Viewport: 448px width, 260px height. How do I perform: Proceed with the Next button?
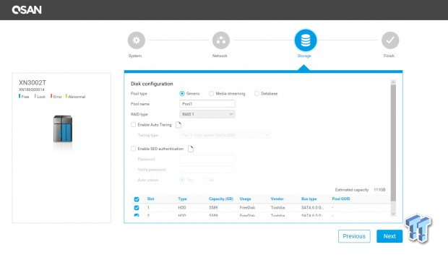[x=389, y=236]
